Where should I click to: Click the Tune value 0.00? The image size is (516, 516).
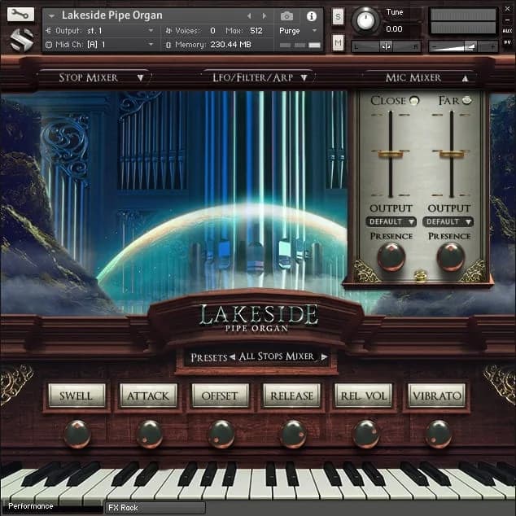394,29
